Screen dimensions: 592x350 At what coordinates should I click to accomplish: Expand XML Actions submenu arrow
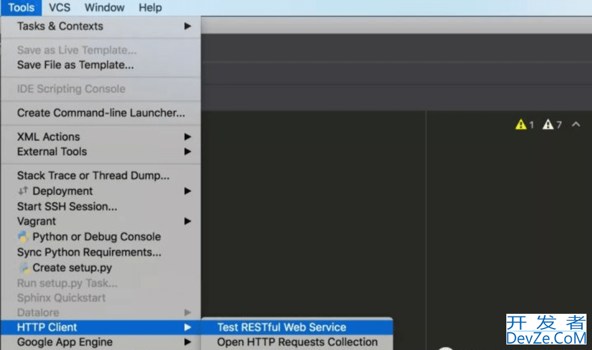[187, 137]
